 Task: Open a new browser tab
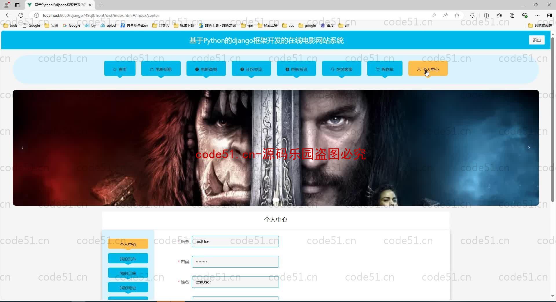click(101, 5)
